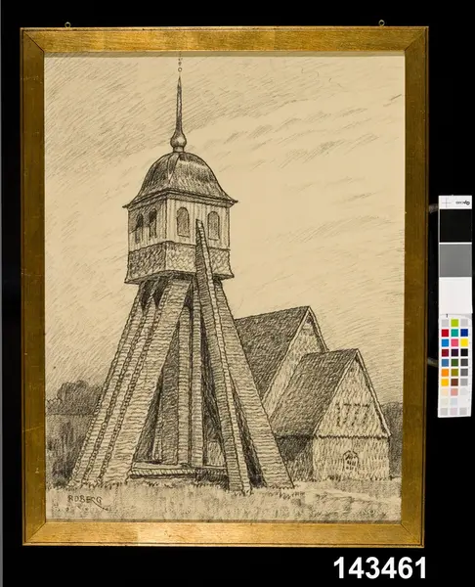The height and width of the screenshot is (587, 475).
Task: Click the large black patch of the chart
Action: (455, 225)
